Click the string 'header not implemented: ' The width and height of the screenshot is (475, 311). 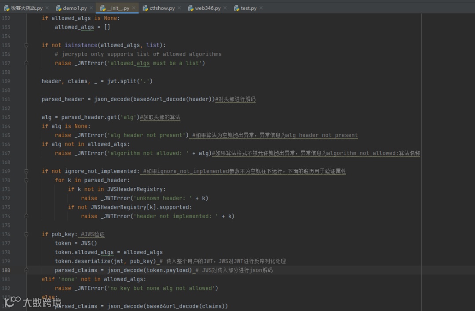[175, 216]
